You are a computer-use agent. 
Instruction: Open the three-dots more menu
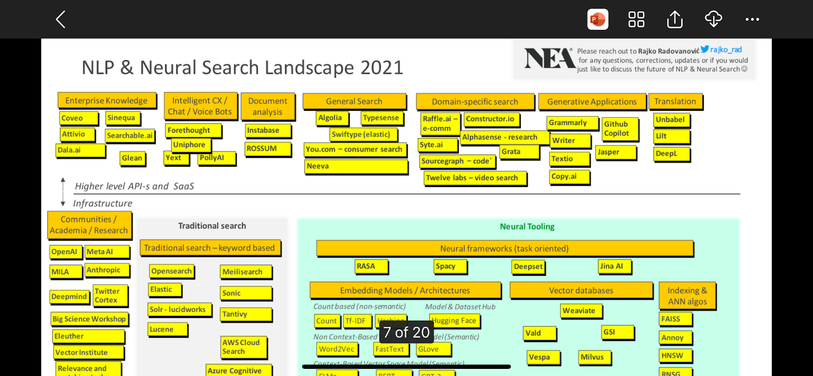tap(752, 19)
